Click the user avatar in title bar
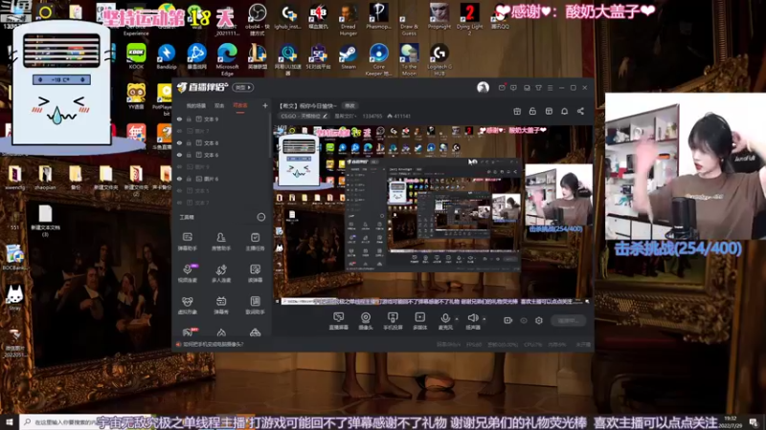 pyautogui.click(x=483, y=87)
